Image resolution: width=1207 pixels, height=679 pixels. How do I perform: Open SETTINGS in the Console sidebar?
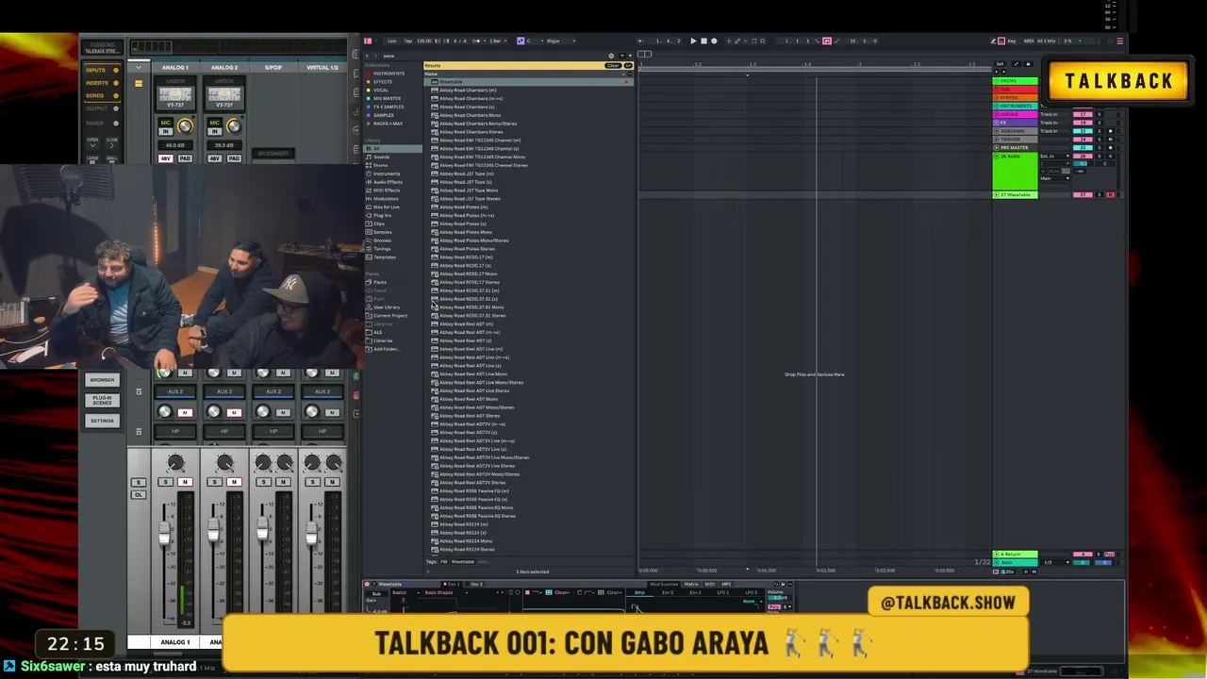coord(102,421)
